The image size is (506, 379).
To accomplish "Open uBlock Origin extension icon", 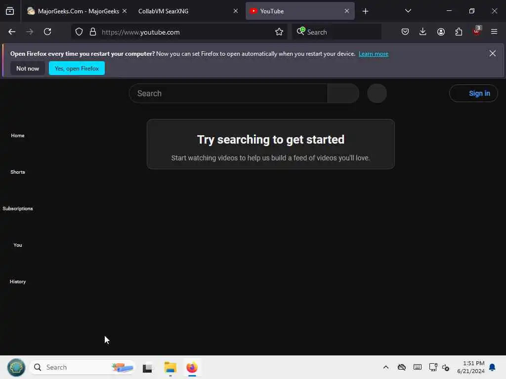I will coord(477,31).
